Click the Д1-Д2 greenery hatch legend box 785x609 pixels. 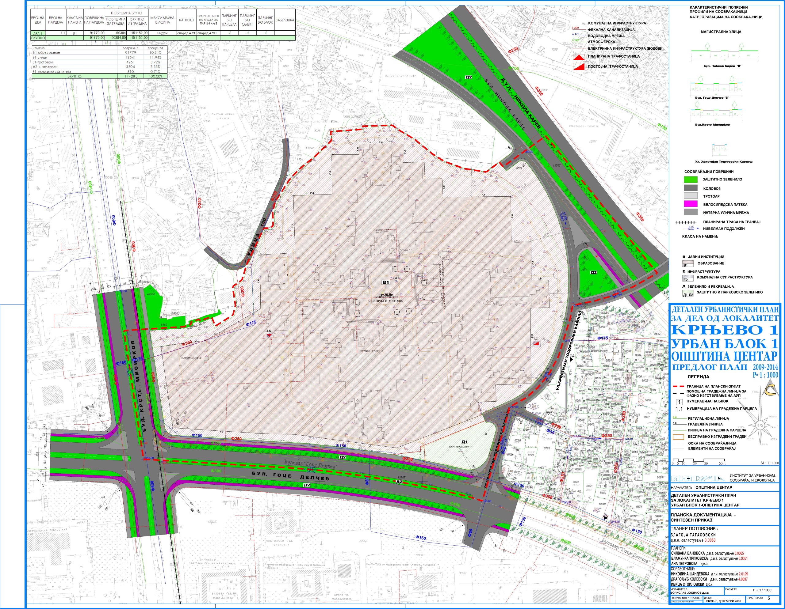pyautogui.click(x=688, y=294)
